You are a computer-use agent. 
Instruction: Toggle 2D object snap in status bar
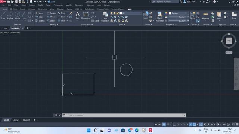(x=195, y=124)
